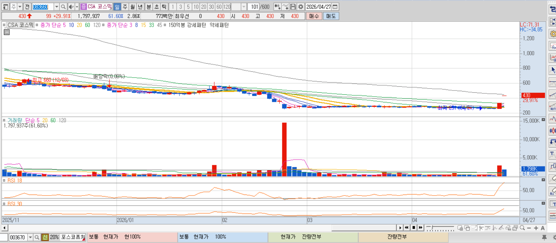Screen dimensions: 556x243
Task: Select the yearly (년) period button
Action: (x=140, y=6)
